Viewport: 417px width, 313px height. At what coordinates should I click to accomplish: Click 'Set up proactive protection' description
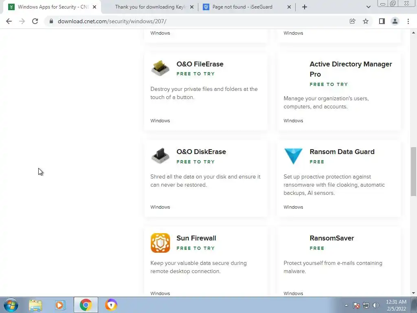point(334,185)
